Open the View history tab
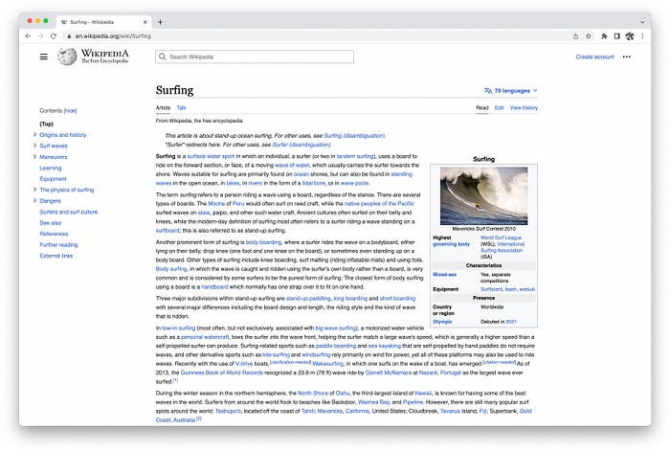 [524, 108]
